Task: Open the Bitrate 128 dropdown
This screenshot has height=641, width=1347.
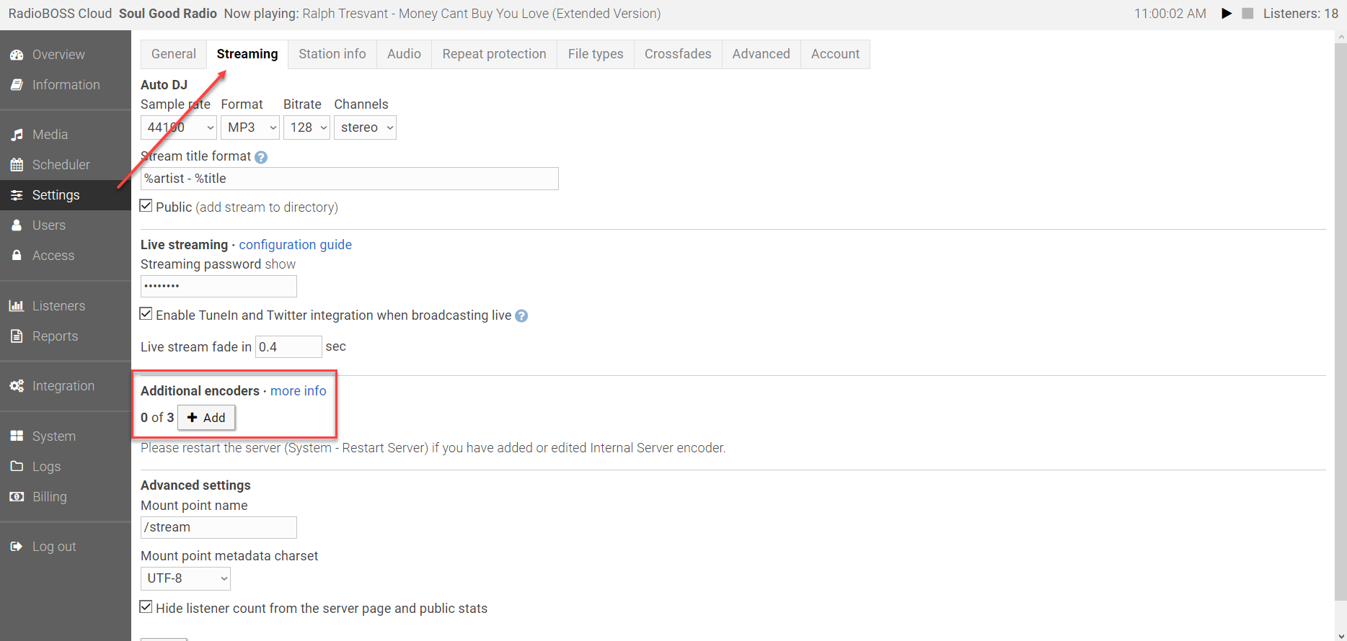Action: point(306,127)
